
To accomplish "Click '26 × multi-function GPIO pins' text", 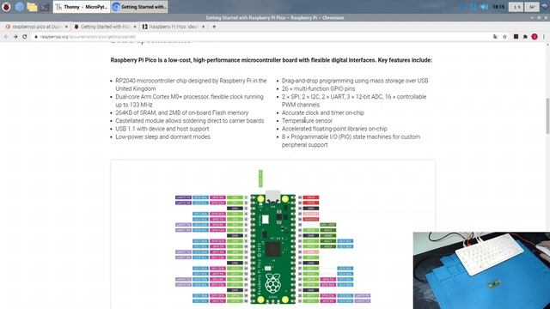I will [318, 89].
